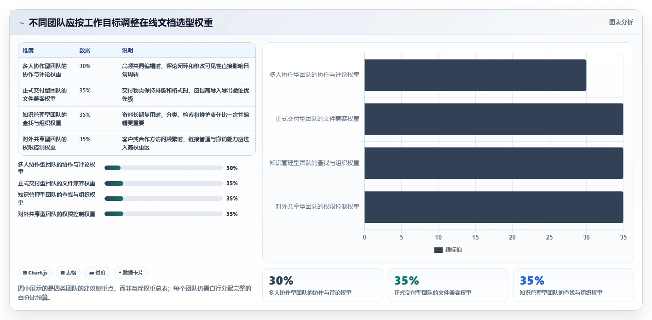Click the 30% data card for 多人协作型团队
The height and width of the screenshot is (320, 652).
[x=323, y=285]
